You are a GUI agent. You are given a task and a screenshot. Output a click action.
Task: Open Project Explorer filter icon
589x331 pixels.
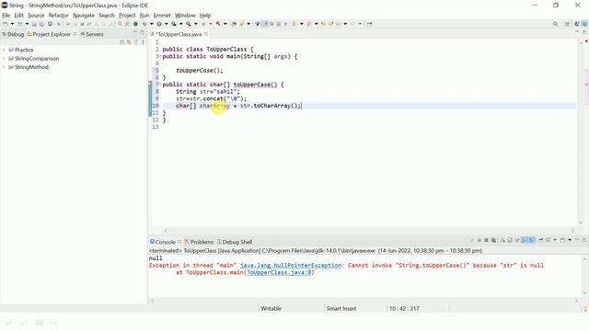pos(136,42)
